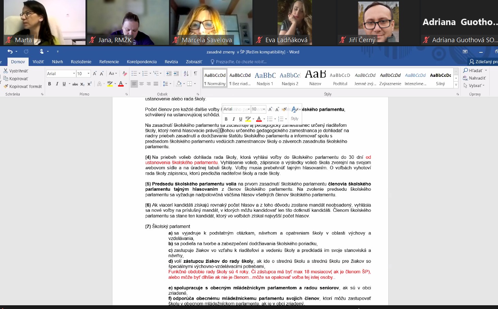Activate Kopírovať formát painter
The image size is (498, 309).
pos(22,86)
